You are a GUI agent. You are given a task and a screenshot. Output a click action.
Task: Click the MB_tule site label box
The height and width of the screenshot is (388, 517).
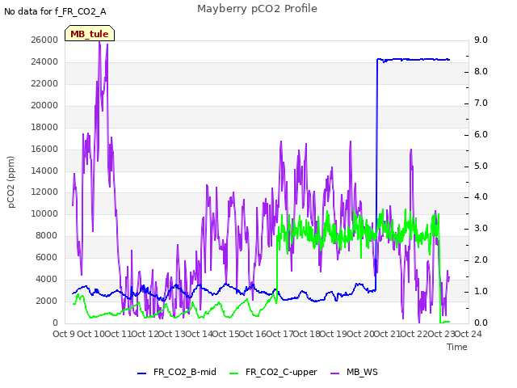pos(90,33)
